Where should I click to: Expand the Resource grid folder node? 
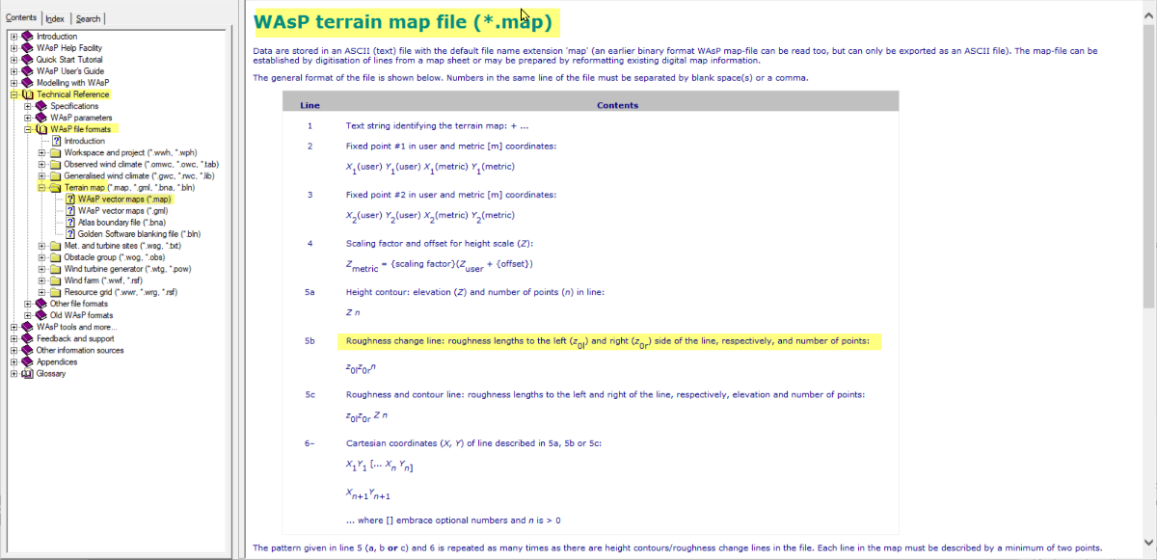[41, 292]
